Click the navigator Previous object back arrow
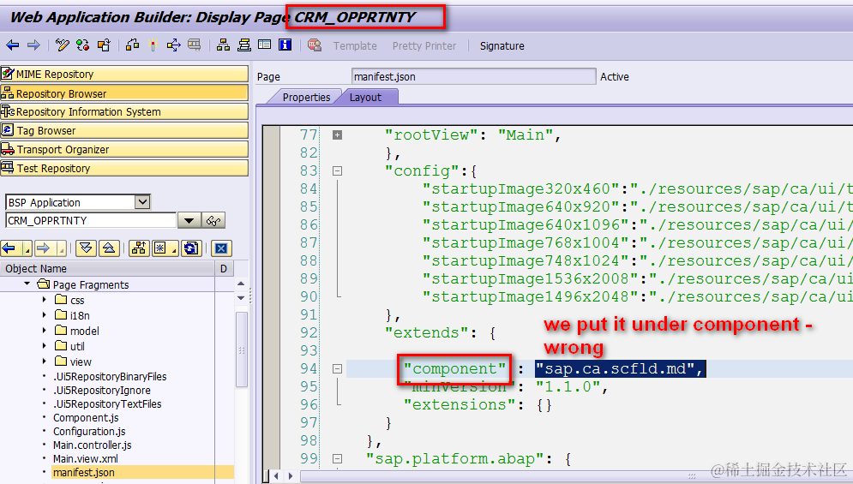This screenshot has height=484, width=853. point(9,248)
